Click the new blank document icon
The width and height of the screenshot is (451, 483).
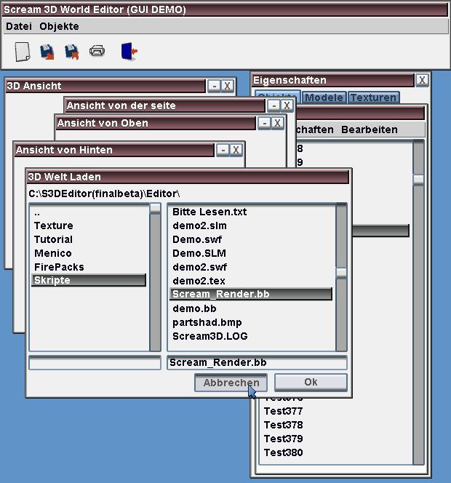[x=23, y=52]
